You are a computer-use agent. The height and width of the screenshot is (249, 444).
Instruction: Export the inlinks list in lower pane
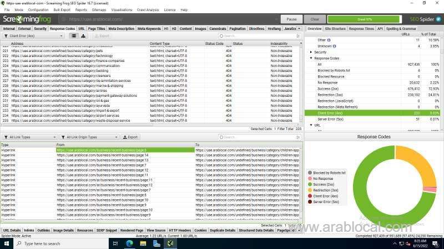(x=130, y=137)
